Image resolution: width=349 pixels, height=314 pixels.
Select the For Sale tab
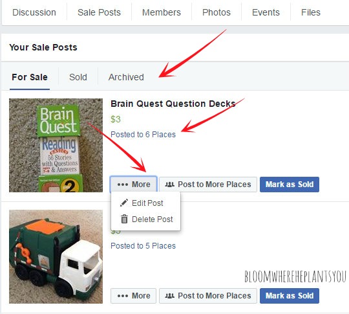coord(30,77)
